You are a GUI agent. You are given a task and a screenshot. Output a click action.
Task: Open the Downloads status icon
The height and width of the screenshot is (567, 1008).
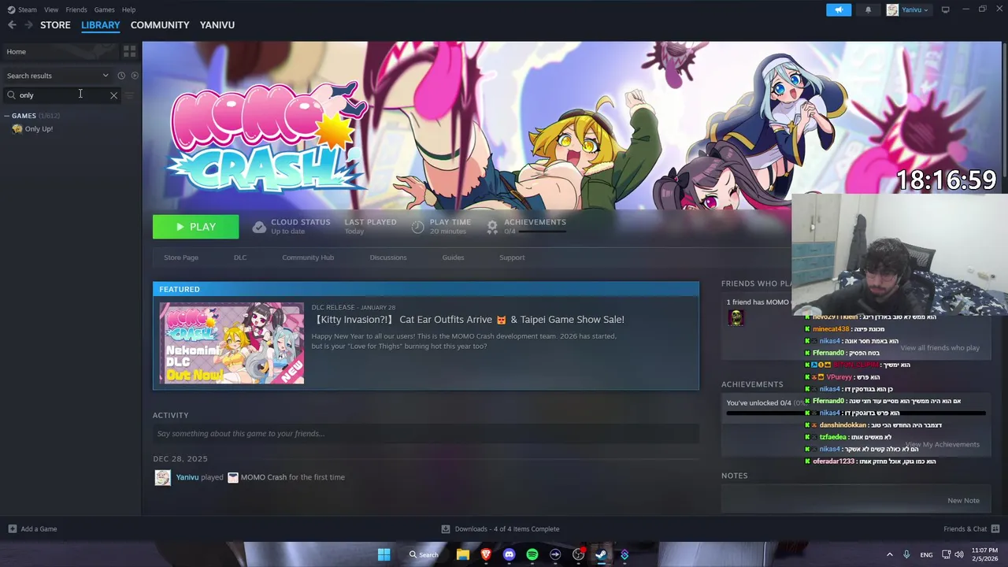[446, 529]
